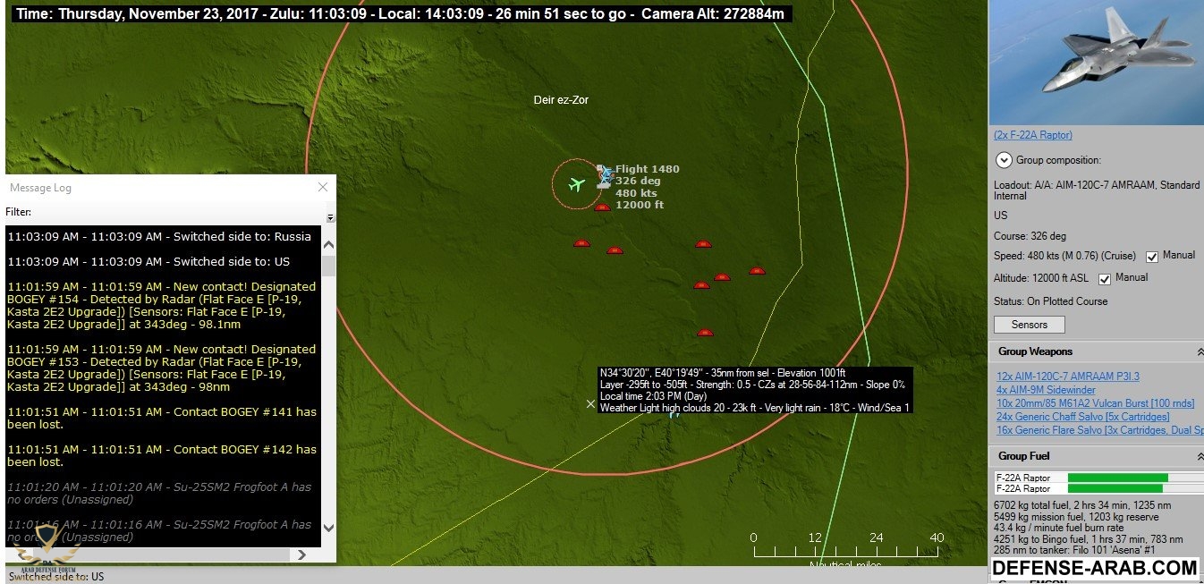Toggle the Manual checkbox next to Speed

click(x=1152, y=257)
